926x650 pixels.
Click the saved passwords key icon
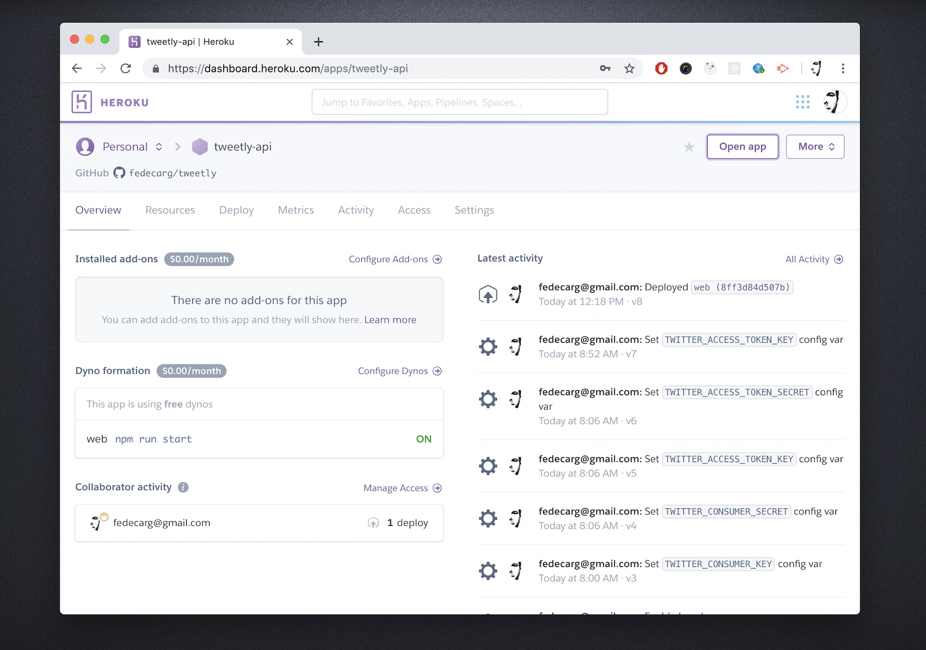[605, 68]
